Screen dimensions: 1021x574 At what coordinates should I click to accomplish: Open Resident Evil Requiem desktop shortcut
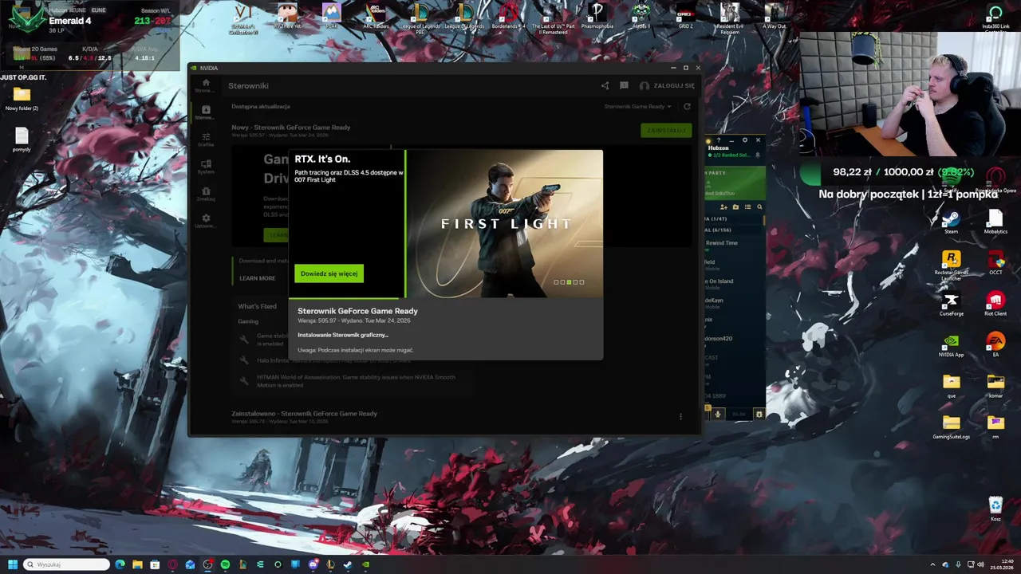(730, 18)
